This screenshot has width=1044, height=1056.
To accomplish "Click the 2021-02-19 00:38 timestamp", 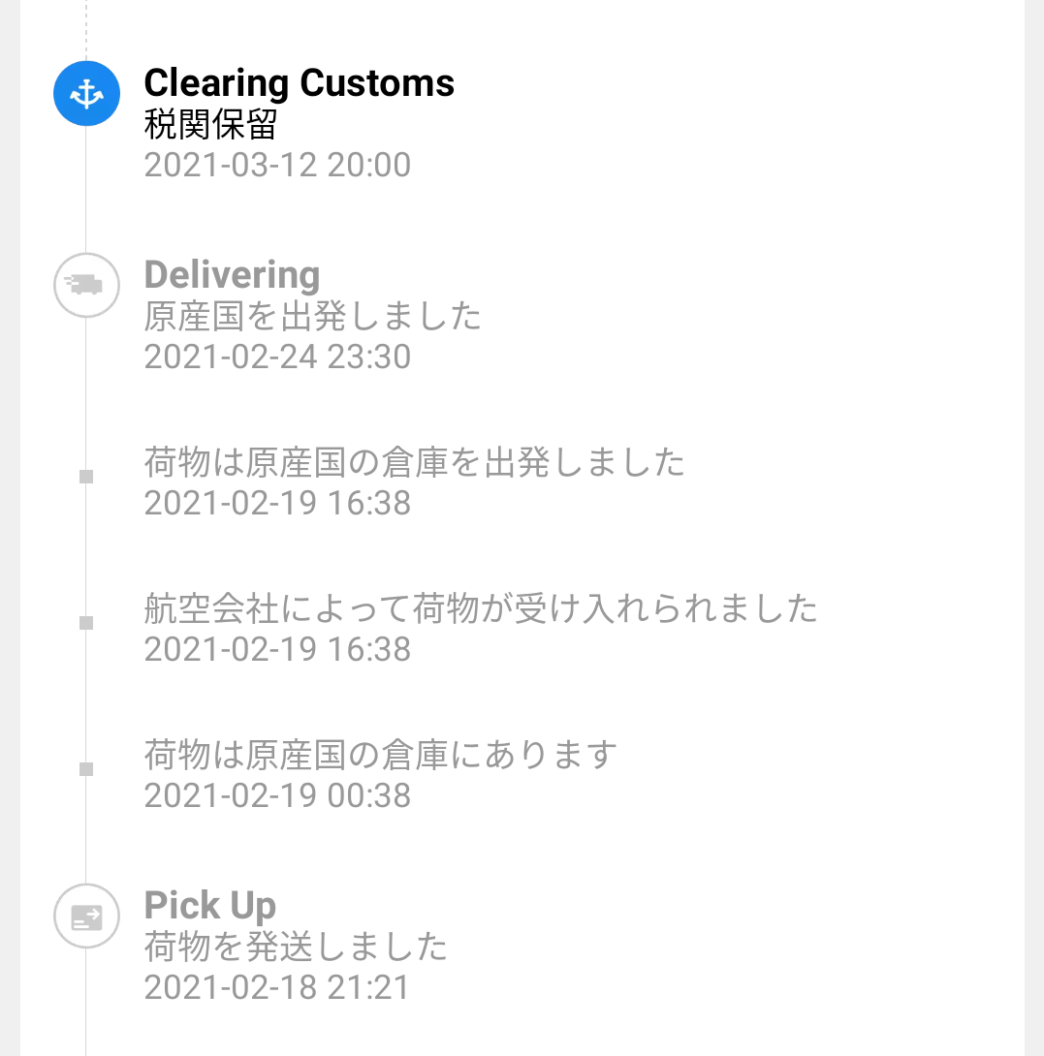I will [277, 795].
